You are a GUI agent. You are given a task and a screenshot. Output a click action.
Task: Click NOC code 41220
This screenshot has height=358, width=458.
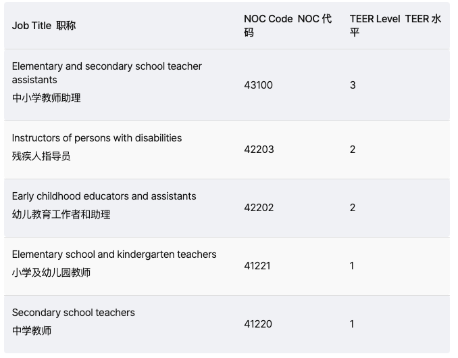tap(258, 324)
